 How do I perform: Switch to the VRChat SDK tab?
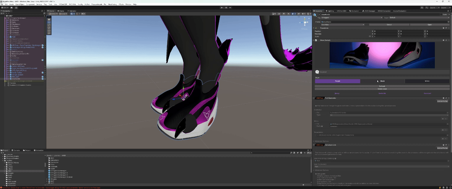[x=342, y=11]
